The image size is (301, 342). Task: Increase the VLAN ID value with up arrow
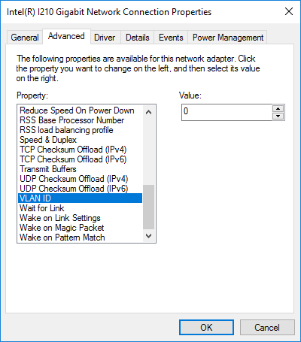pos(278,109)
